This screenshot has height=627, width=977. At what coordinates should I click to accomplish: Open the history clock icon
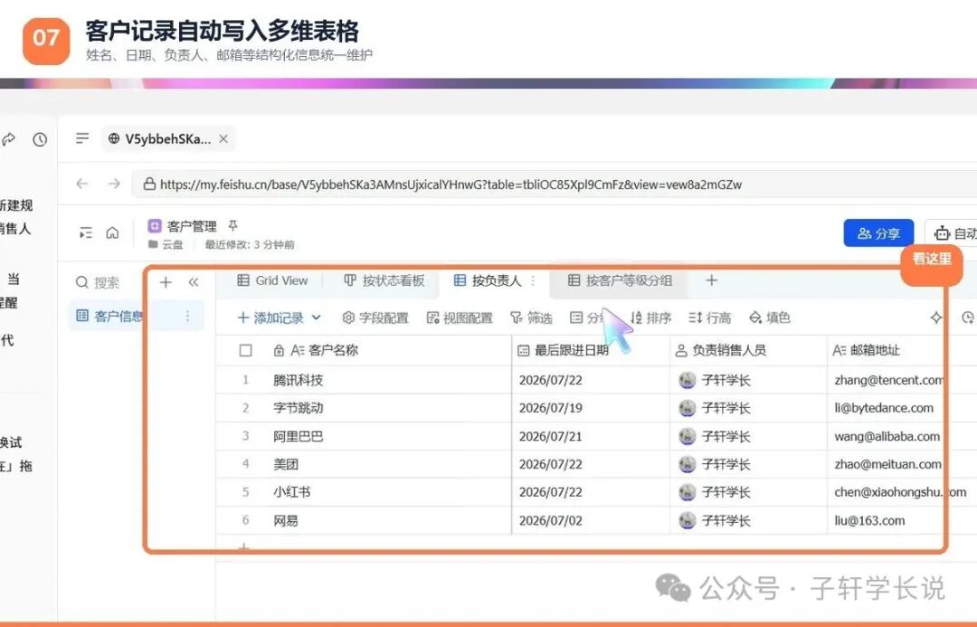(x=40, y=139)
